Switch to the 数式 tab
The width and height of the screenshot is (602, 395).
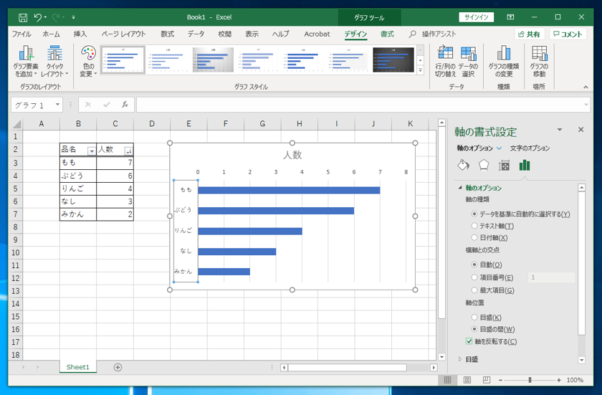coord(167,34)
